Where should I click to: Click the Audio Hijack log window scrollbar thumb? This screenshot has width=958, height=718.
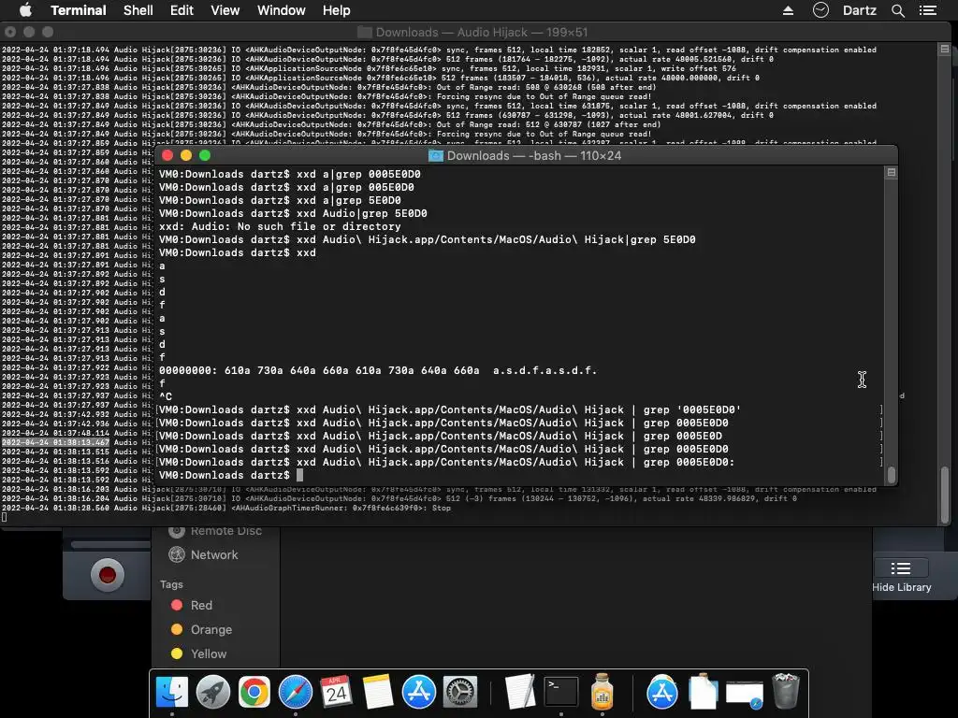click(x=945, y=495)
